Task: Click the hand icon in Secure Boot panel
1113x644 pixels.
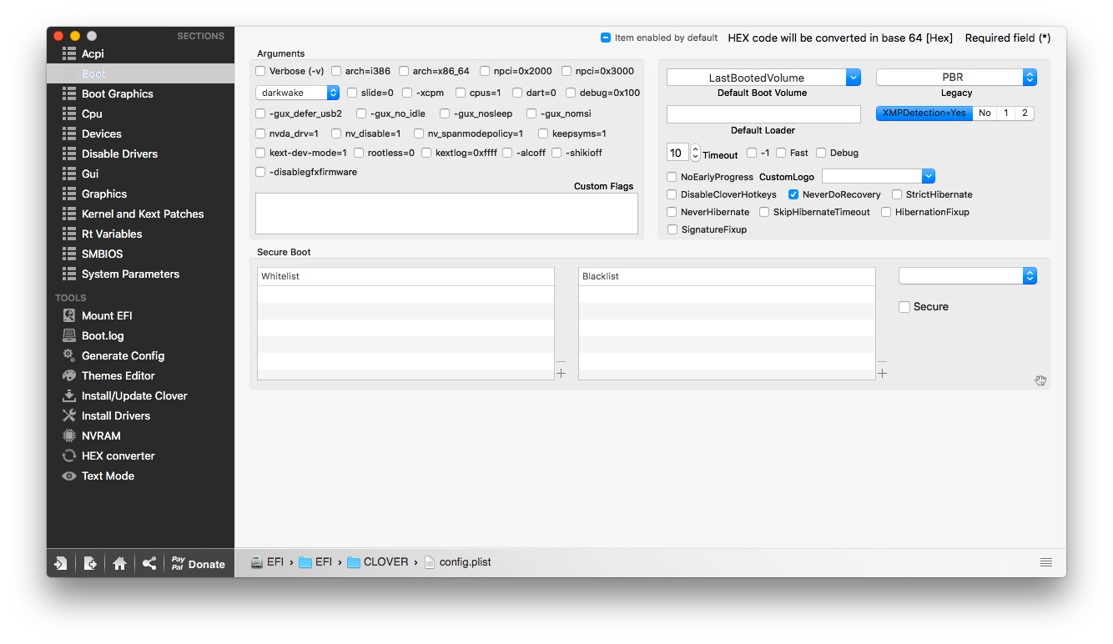Action: click(1040, 380)
